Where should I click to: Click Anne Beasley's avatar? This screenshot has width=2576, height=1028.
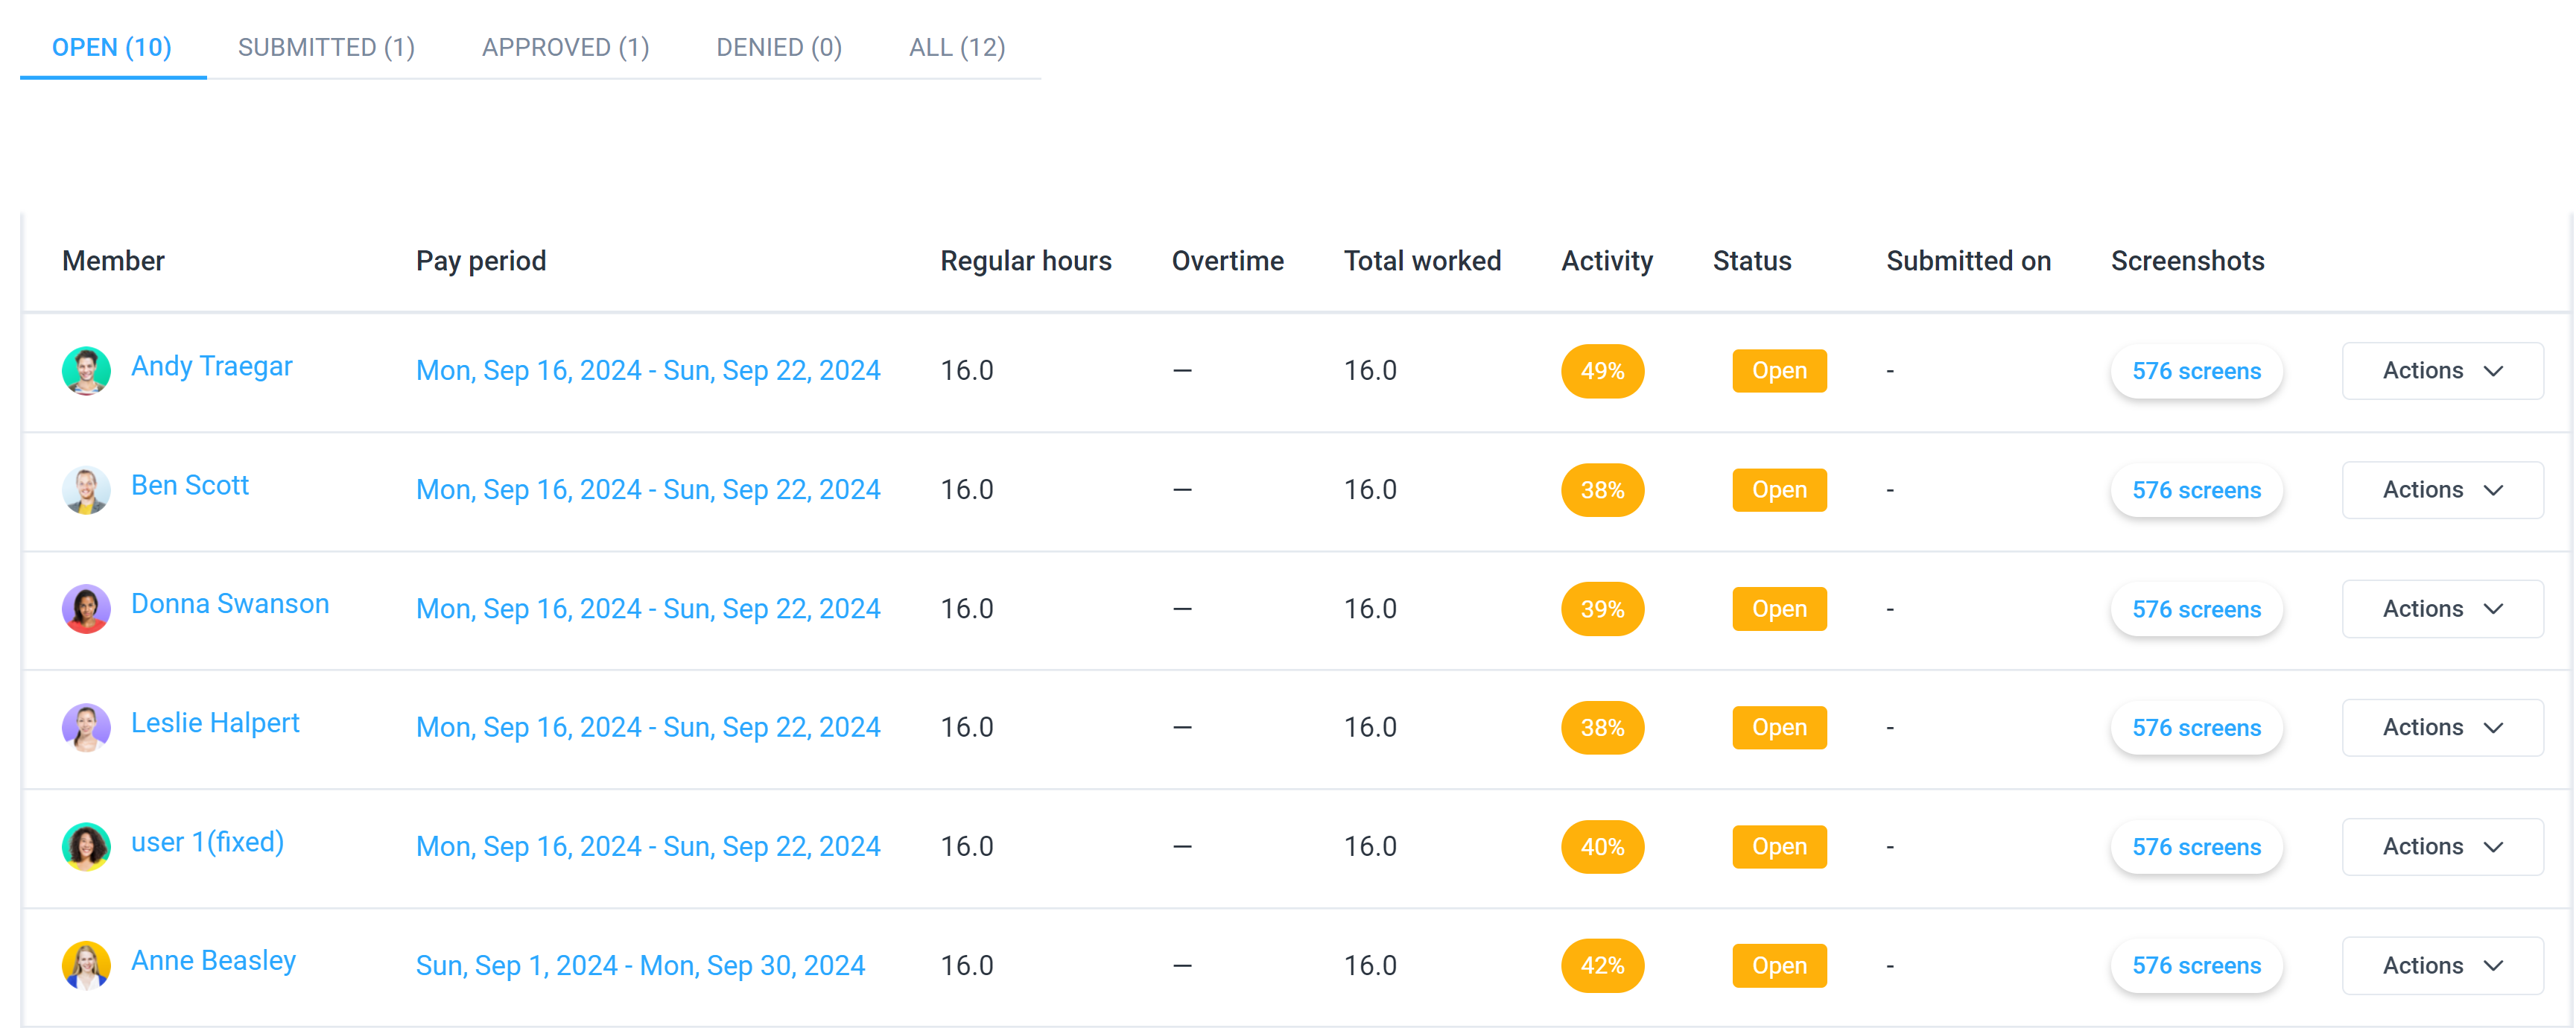86,966
